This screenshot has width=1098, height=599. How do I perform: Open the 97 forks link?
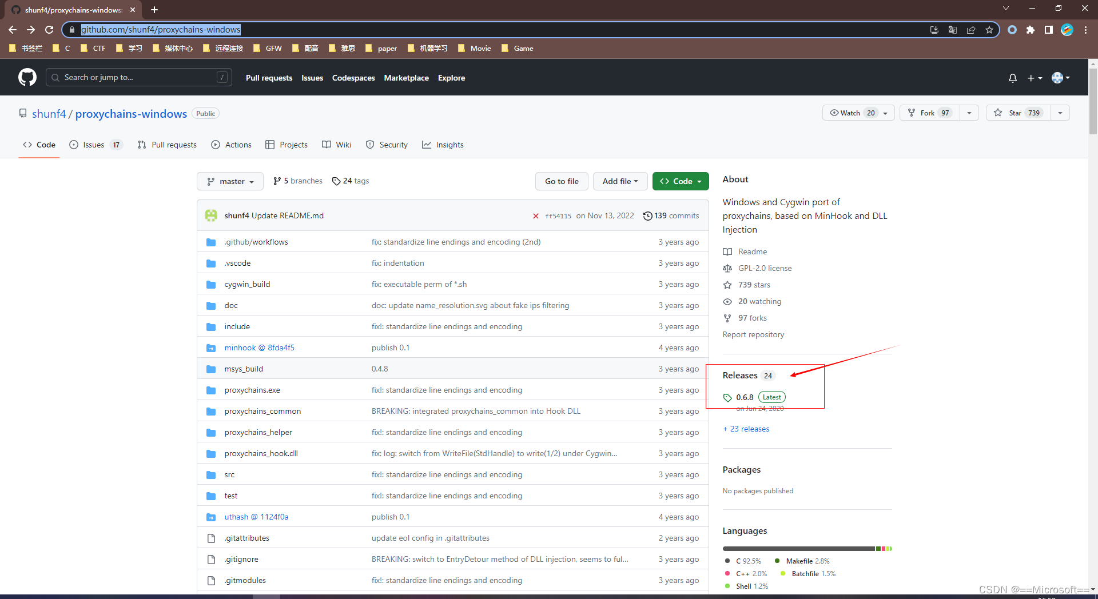(x=745, y=318)
